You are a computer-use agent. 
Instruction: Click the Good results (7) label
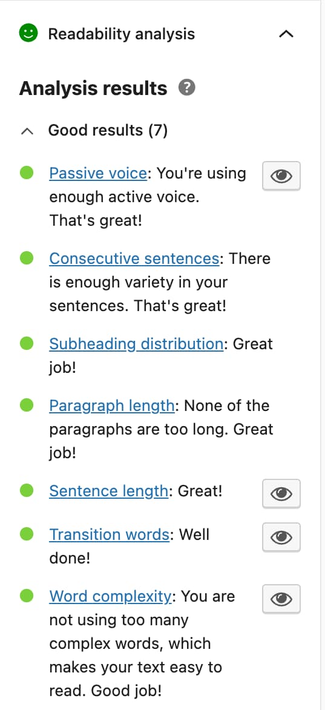pyautogui.click(x=108, y=130)
